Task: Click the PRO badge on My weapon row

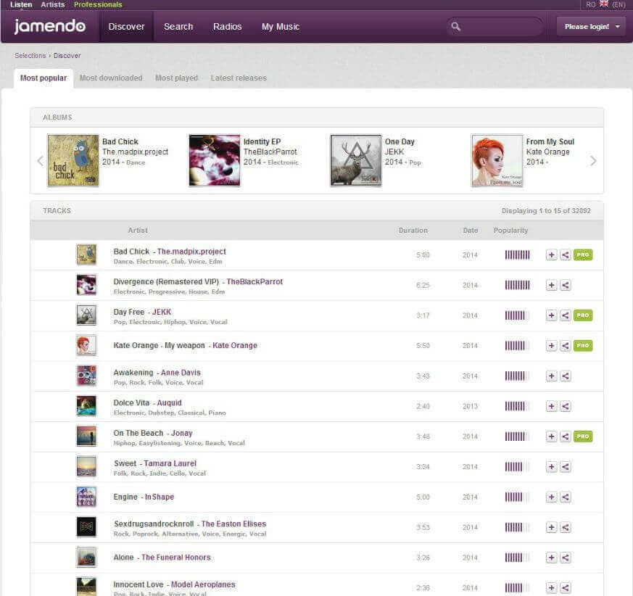Action: (583, 346)
